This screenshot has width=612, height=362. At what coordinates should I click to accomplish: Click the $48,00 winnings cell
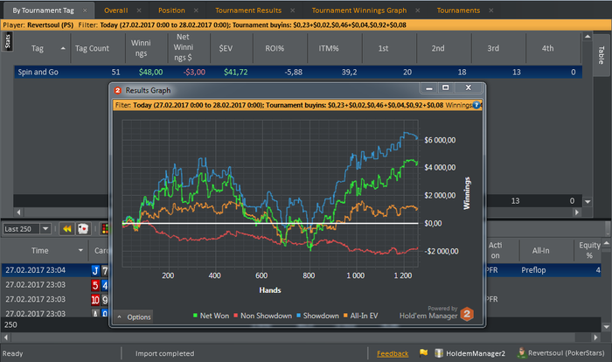coord(150,72)
